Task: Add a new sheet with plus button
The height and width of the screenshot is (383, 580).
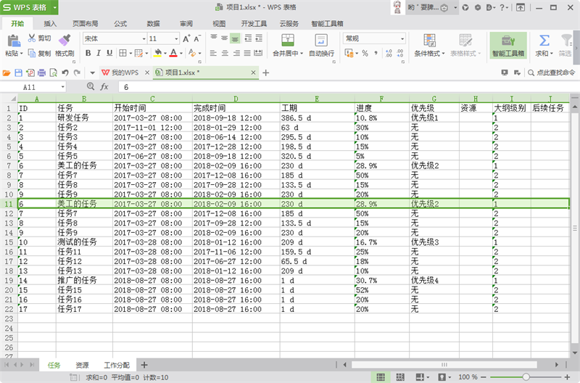Action: tap(144, 366)
